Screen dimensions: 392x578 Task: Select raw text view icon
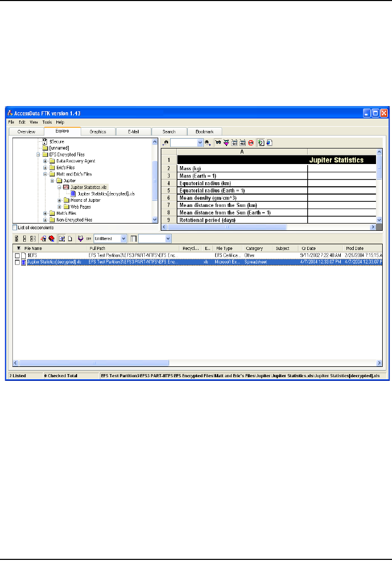click(x=234, y=143)
